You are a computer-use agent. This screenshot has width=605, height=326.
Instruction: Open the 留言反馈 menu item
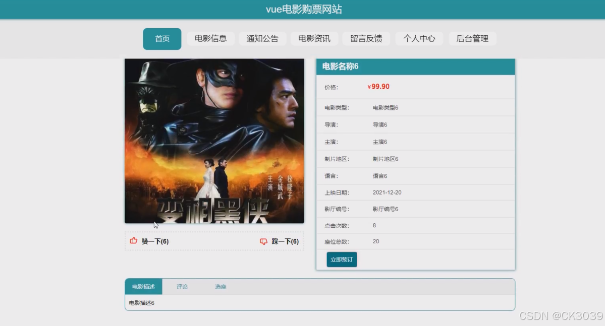coord(366,38)
